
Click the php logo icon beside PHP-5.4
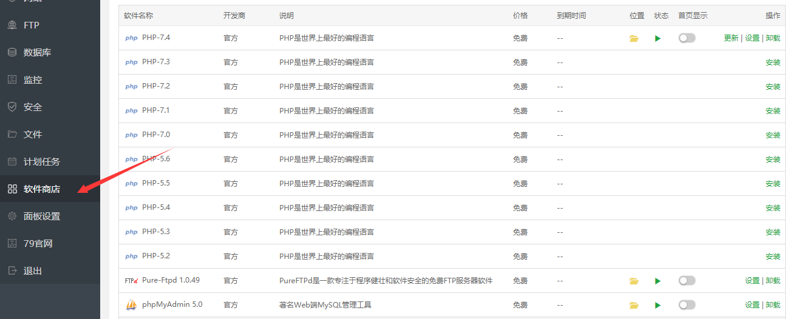(x=131, y=207)
